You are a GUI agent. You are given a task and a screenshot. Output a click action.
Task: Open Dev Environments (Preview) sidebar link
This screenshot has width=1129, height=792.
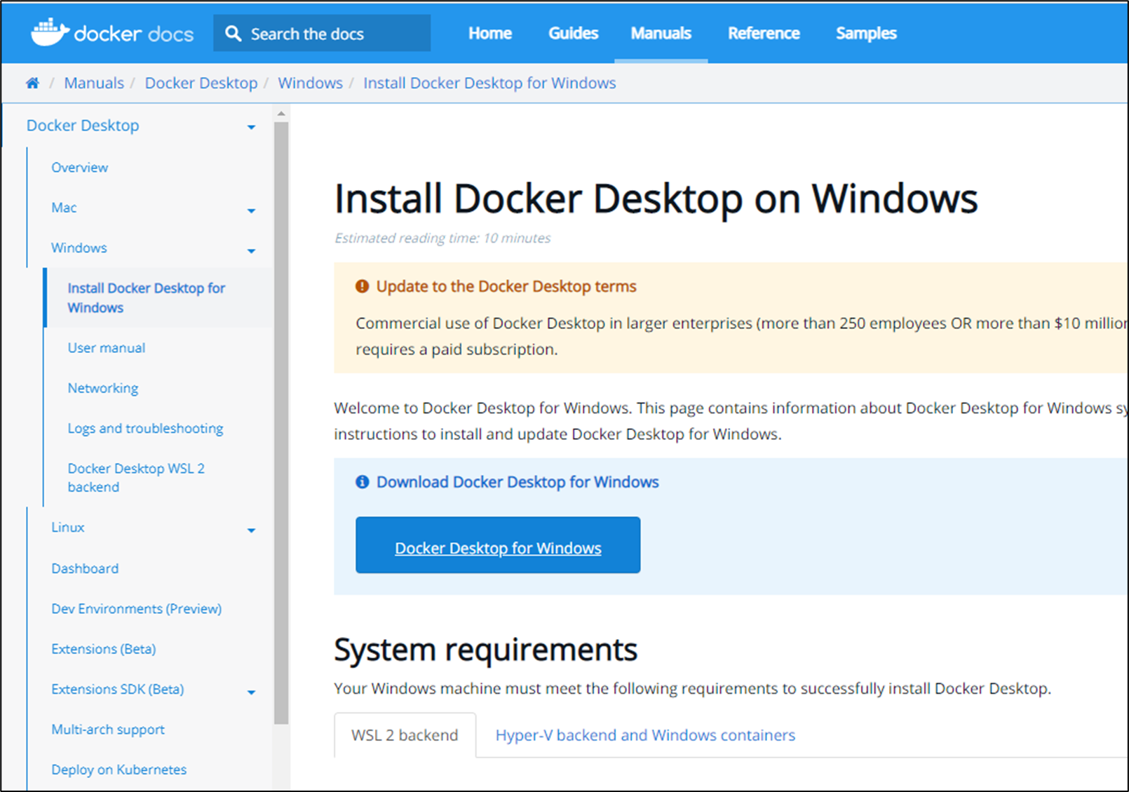[136, 608]
